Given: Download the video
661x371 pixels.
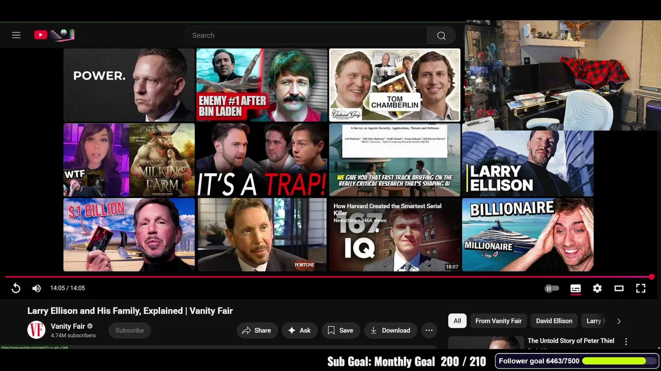Looking at the screenshot, I should [x=390, y=330].
